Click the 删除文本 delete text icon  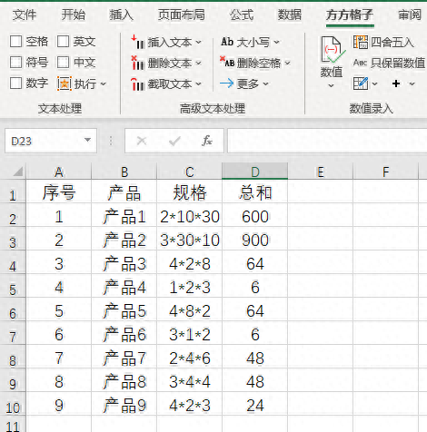[x=137, y=63]
